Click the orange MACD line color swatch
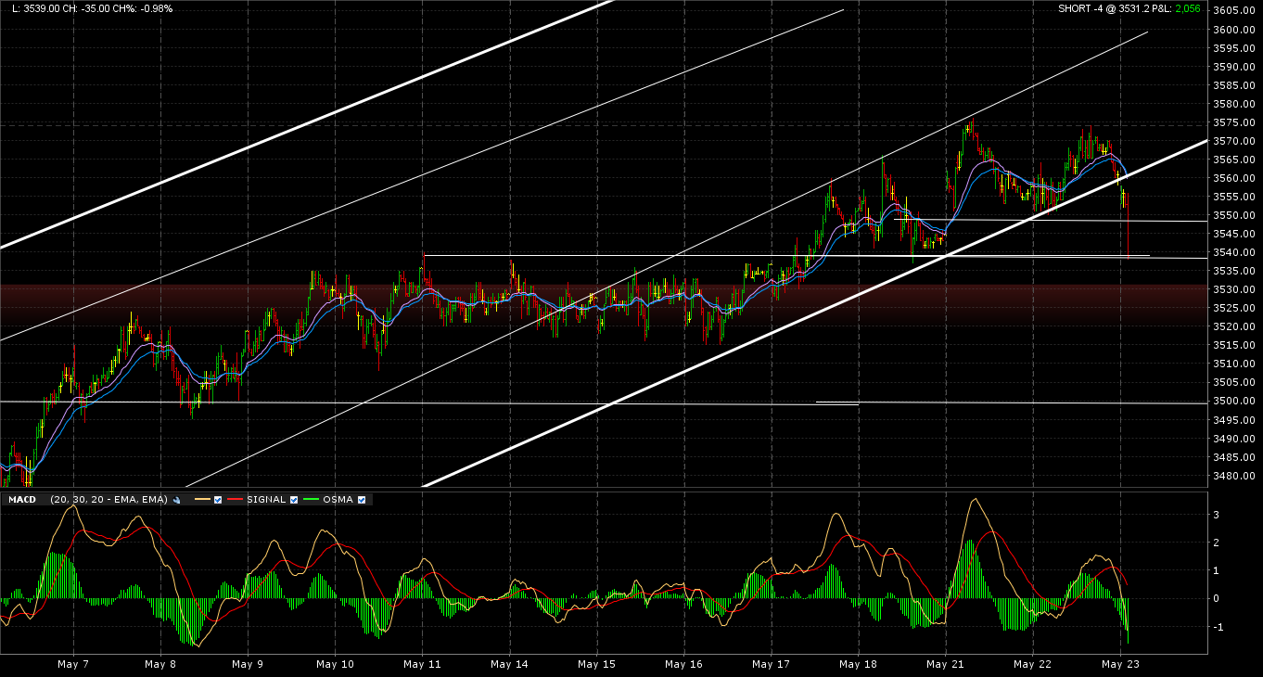Image resolution: width=1263 pixels, height=677 pixels. [201, 500]
